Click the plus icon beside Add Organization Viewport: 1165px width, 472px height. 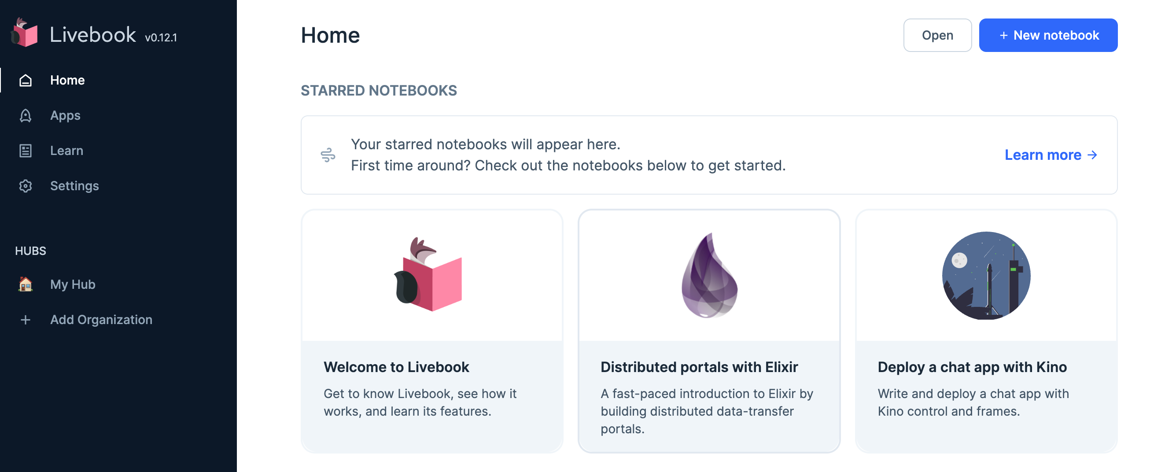[x=26, y=320]
